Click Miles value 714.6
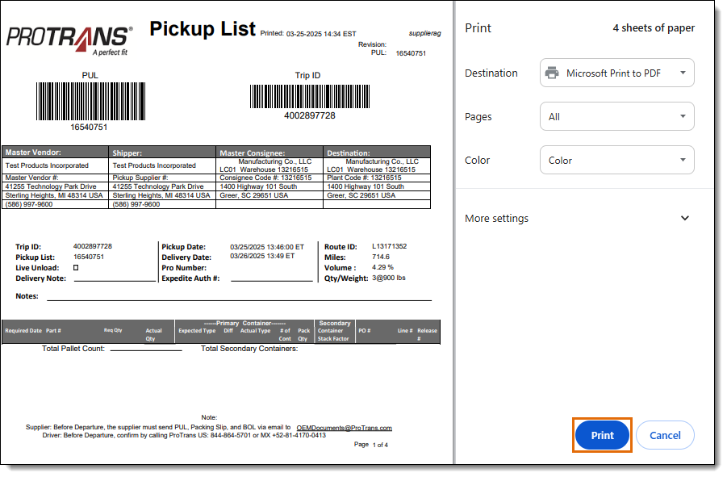The width and height of the screenshot is (727, 477). click(381, 257)
